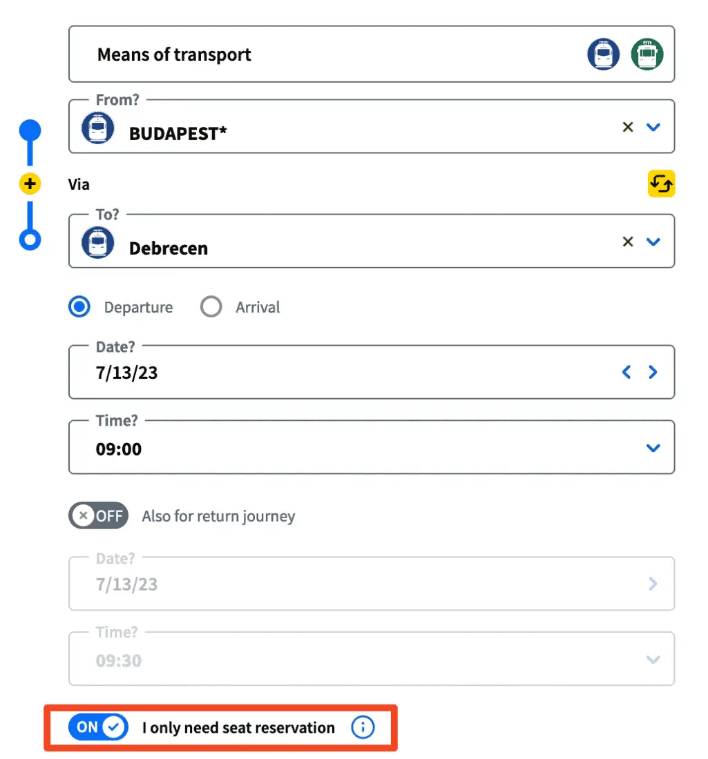Viewport: 708px width, 759px height.
Task: Go to next departure date
Action: pos(653,373)
